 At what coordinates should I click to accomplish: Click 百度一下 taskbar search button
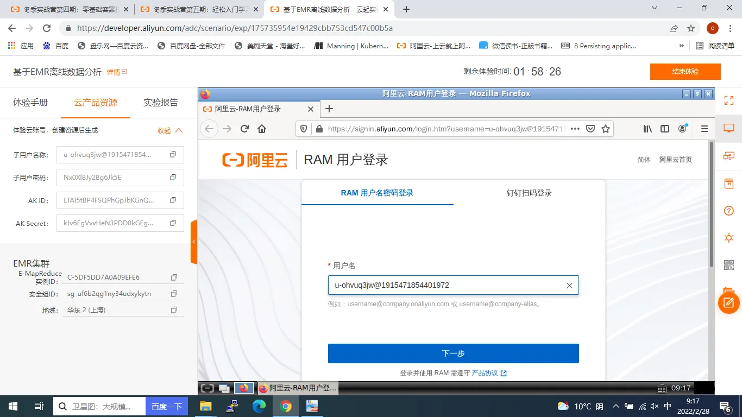[166, 406]
